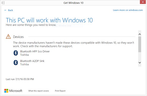This screenshot has height=96, width=147.
Task: Click the Bluetooth icon for A2DP Sink
Action: 16,63
